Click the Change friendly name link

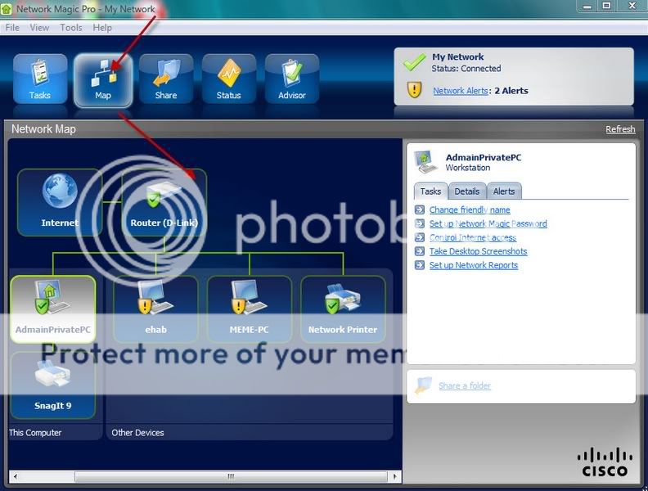[470, 210]
